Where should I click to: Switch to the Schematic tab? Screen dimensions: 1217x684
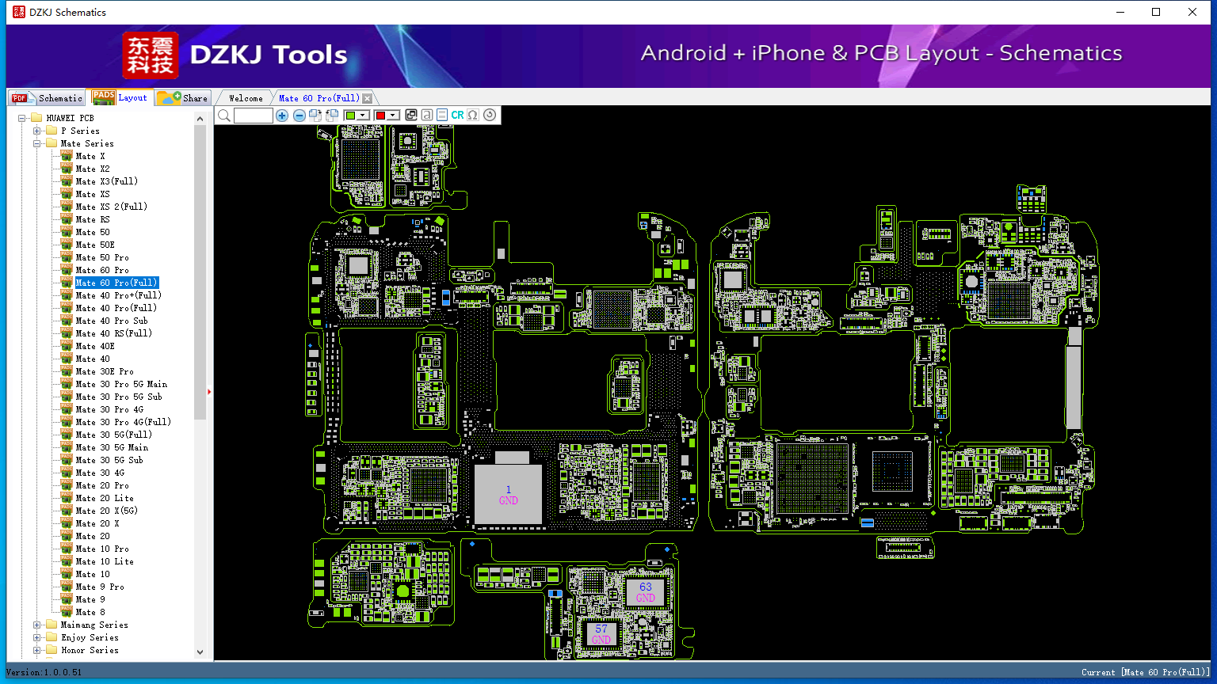click(x=47, y=98)
